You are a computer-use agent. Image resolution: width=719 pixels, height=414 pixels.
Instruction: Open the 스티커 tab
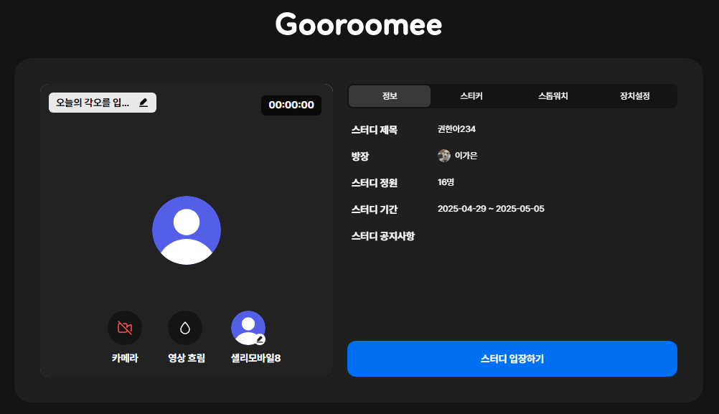coord(471,96)
